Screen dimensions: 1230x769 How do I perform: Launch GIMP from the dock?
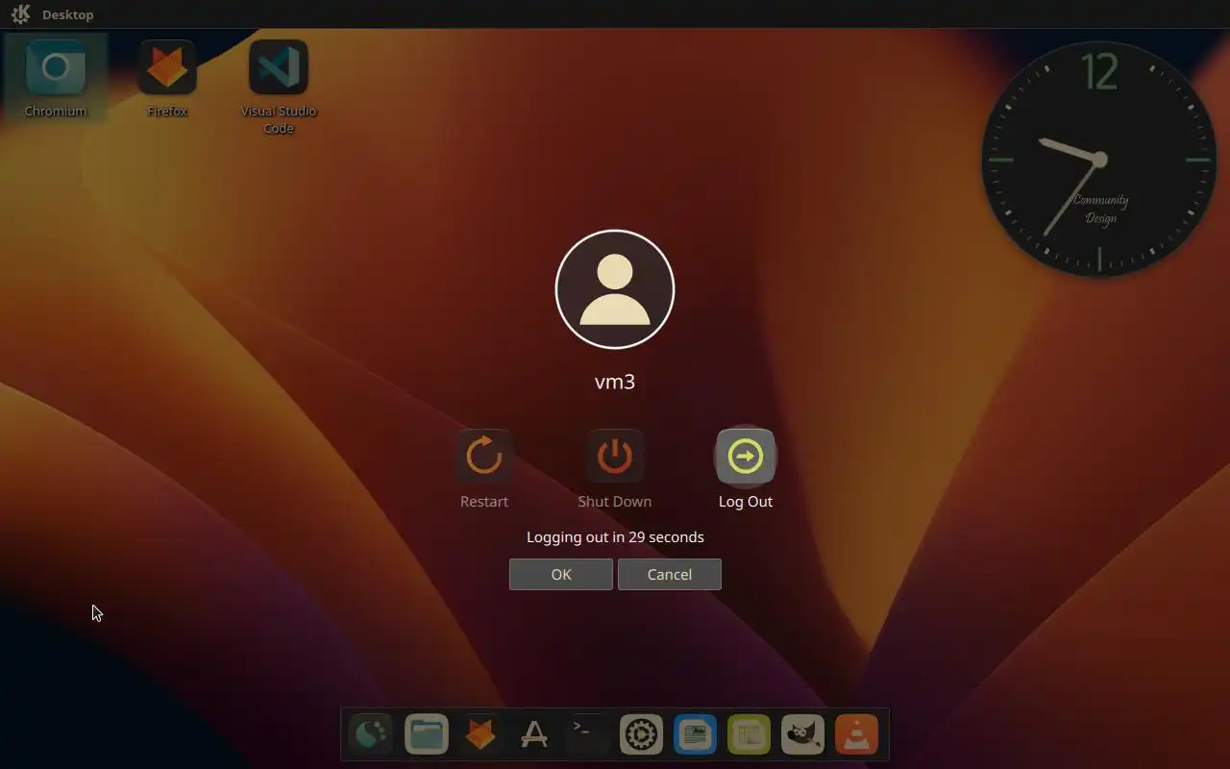pos(802,735)
